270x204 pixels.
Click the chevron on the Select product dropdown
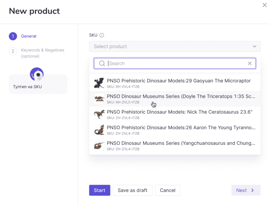pyautogui.click(x=254, y=46)
